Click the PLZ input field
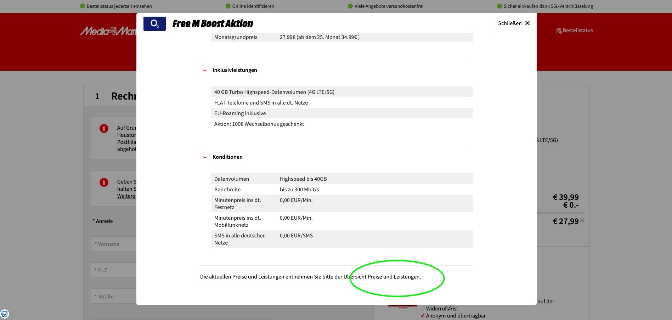The image size is (672, 320). click(x=114, y=270)
